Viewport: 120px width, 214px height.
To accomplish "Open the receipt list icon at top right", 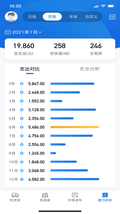I will (112, 17).
